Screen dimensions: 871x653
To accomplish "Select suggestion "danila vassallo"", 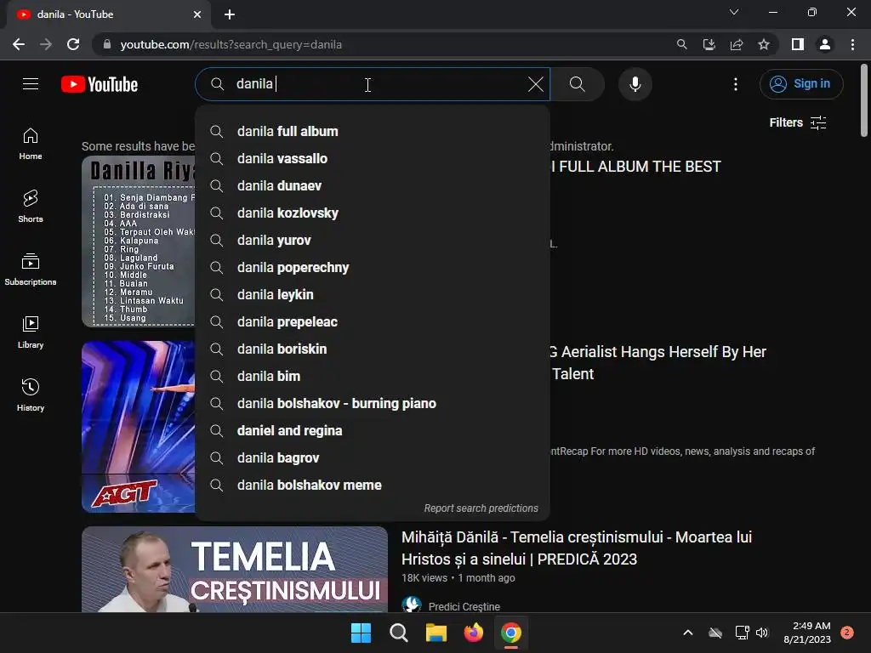I will point(373,158).
